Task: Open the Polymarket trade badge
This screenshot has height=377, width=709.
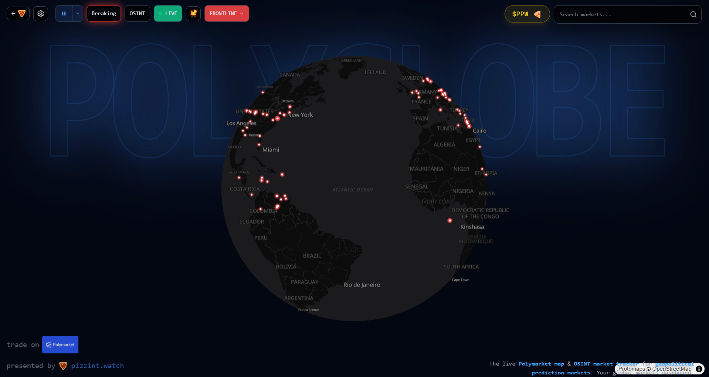Action: [x=60, y=345]
